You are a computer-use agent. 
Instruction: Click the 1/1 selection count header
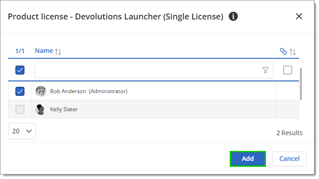(x=20, y=51)
